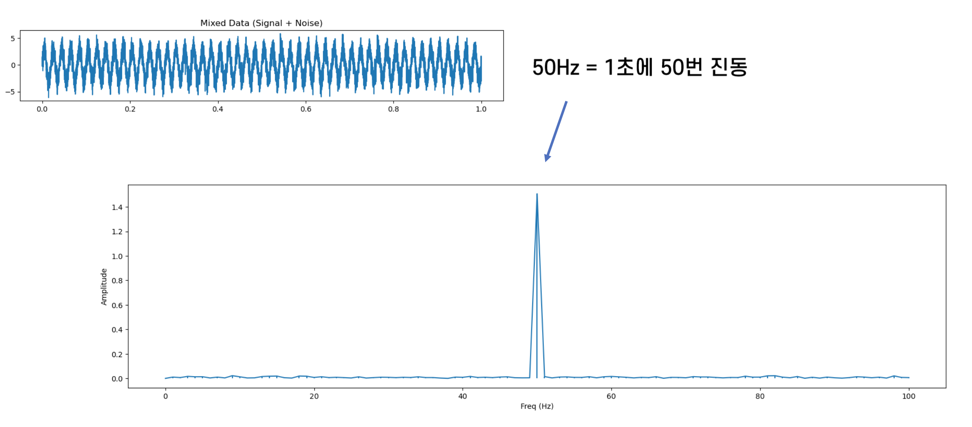Click the 'Mixed Data (Signal + Noise)' title
This screenshot has width=972, height=427.
pos(261,23)
